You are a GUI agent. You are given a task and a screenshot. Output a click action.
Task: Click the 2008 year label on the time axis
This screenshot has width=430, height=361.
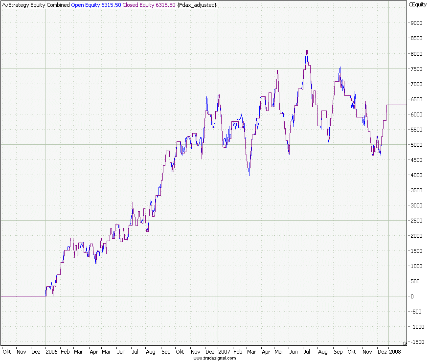[x=395, y=352]
